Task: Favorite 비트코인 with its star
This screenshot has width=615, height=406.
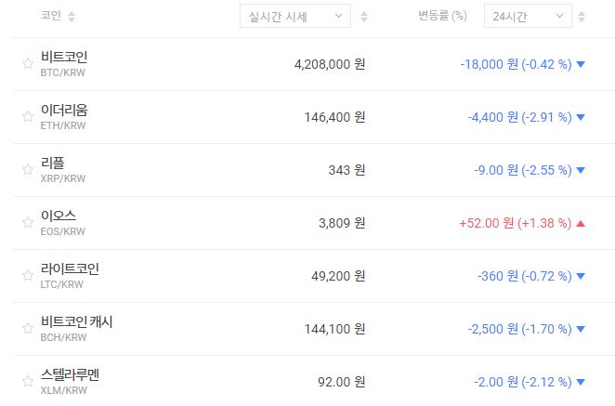Action: pyautogui.click(x=27, y=64)
